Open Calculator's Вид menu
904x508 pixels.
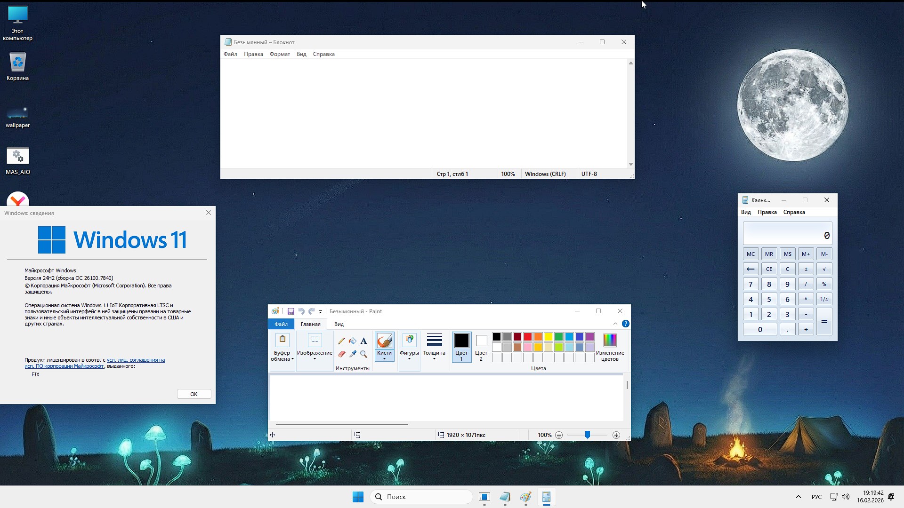tap(746, 212)
